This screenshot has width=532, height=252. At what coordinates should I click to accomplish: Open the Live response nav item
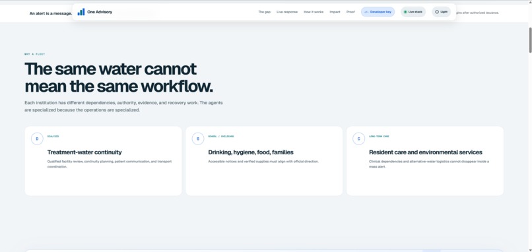tap(287, 12)
